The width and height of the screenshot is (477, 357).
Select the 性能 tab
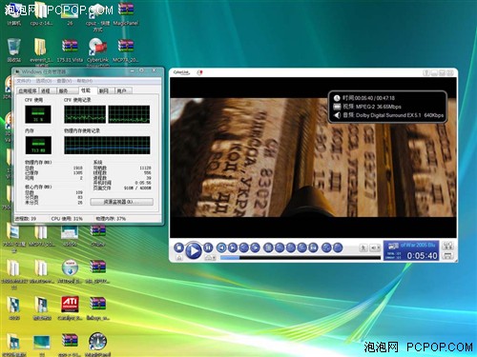(87, 90)
